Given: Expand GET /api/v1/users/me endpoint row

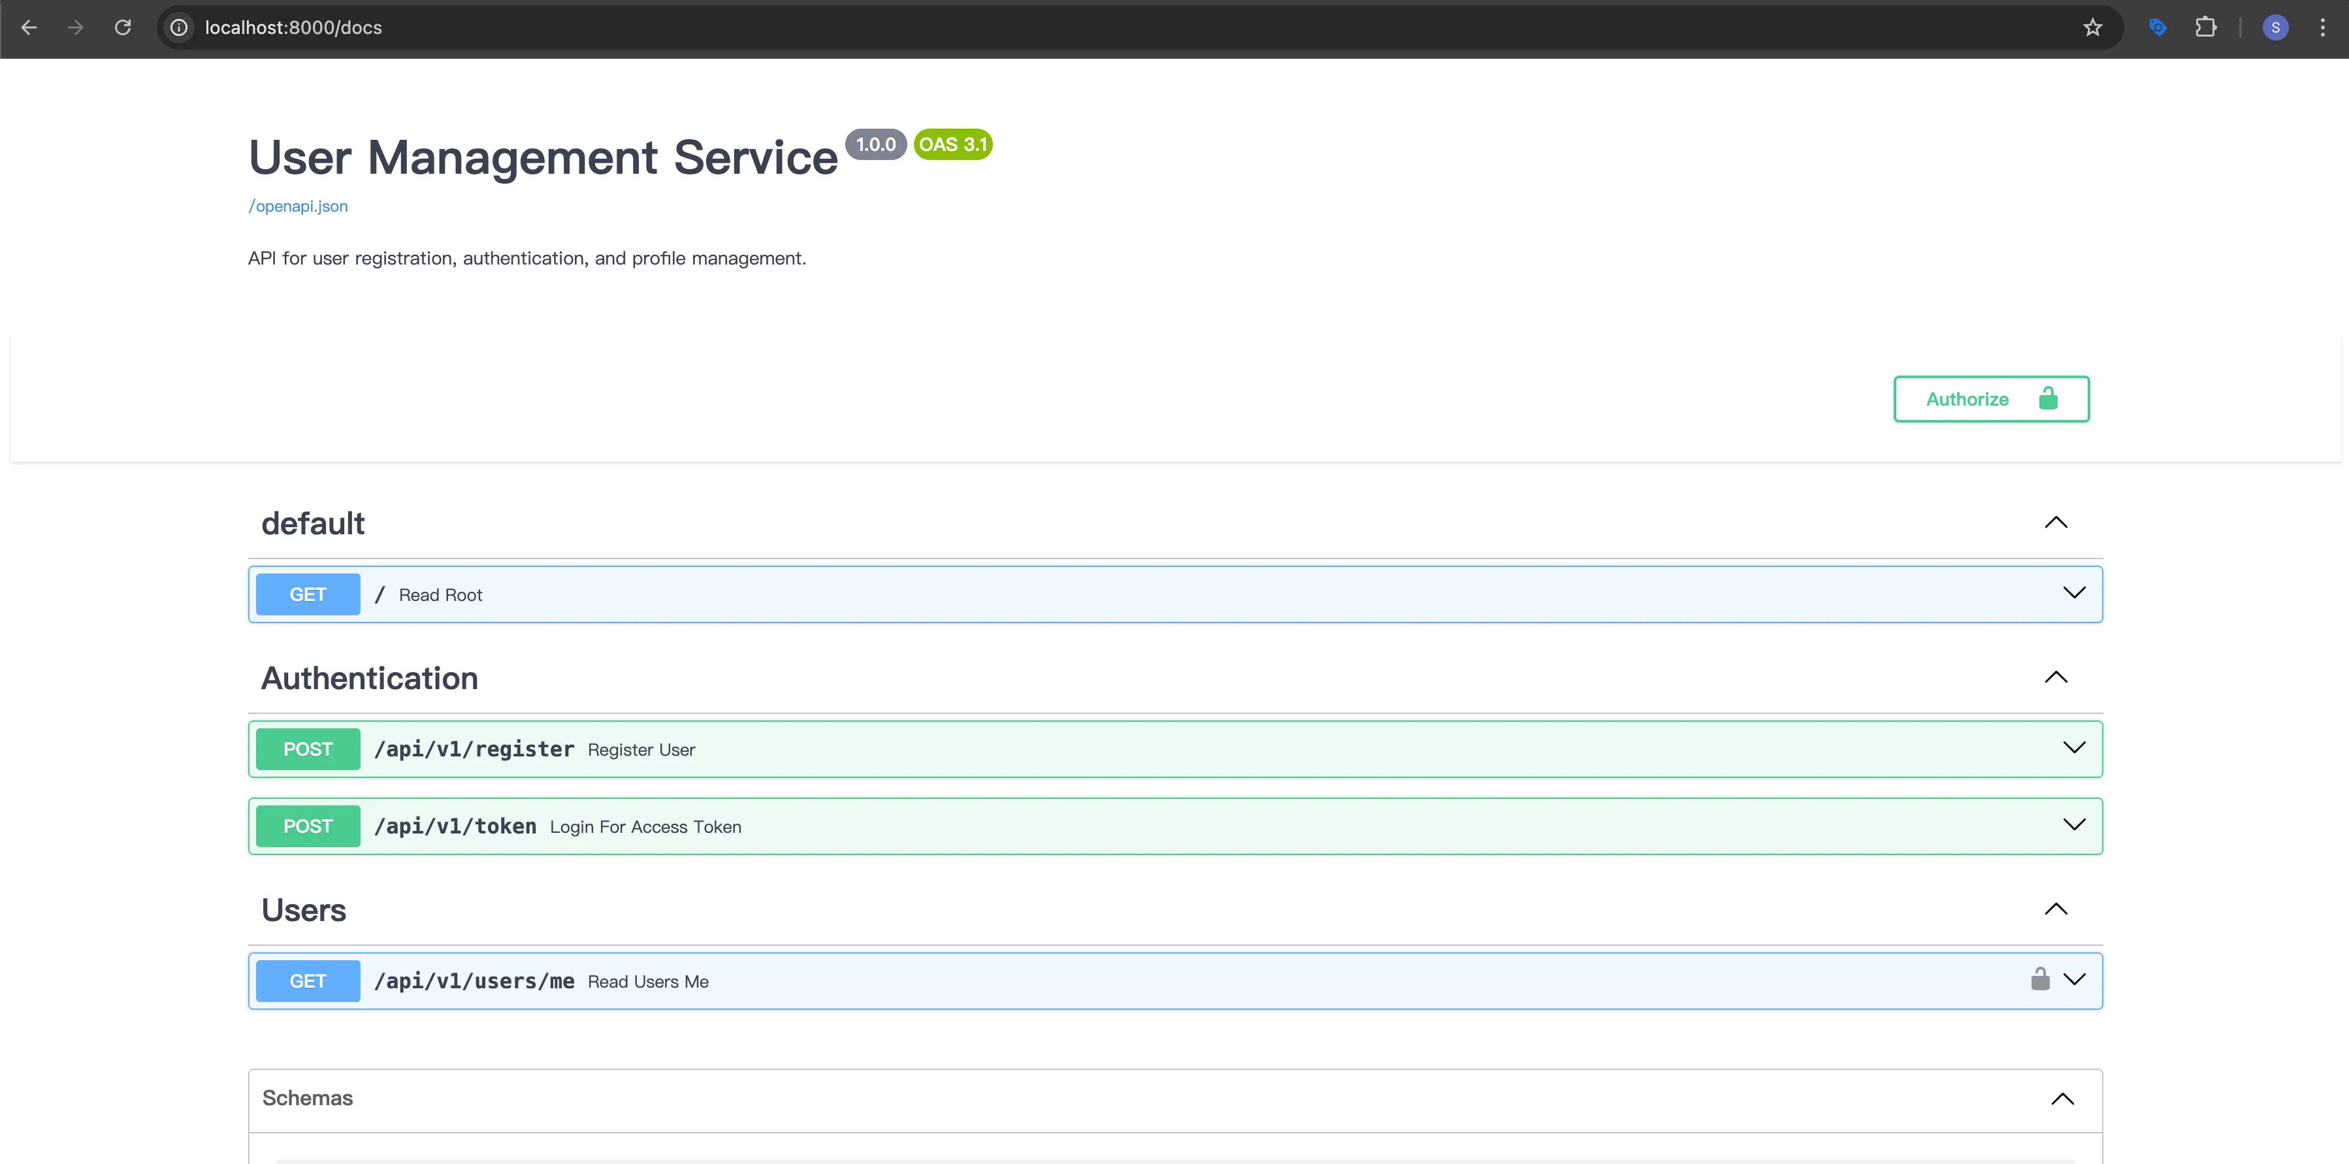Looking at the screenshot, I should [2073, 980].
